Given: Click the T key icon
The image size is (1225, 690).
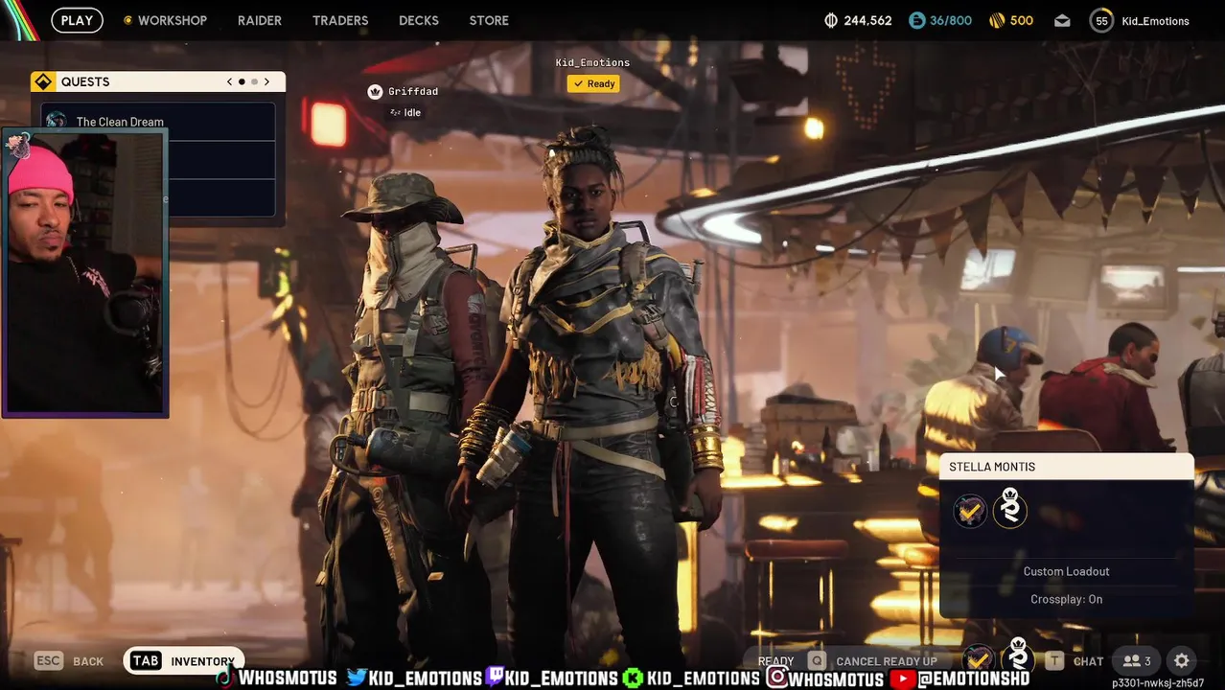Looking at the screenshot, I should tap(1054, 660).
